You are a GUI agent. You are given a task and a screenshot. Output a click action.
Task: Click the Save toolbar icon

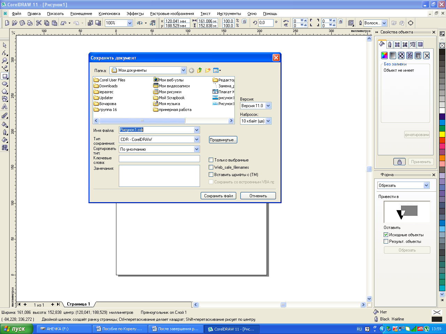coord(22,23)
